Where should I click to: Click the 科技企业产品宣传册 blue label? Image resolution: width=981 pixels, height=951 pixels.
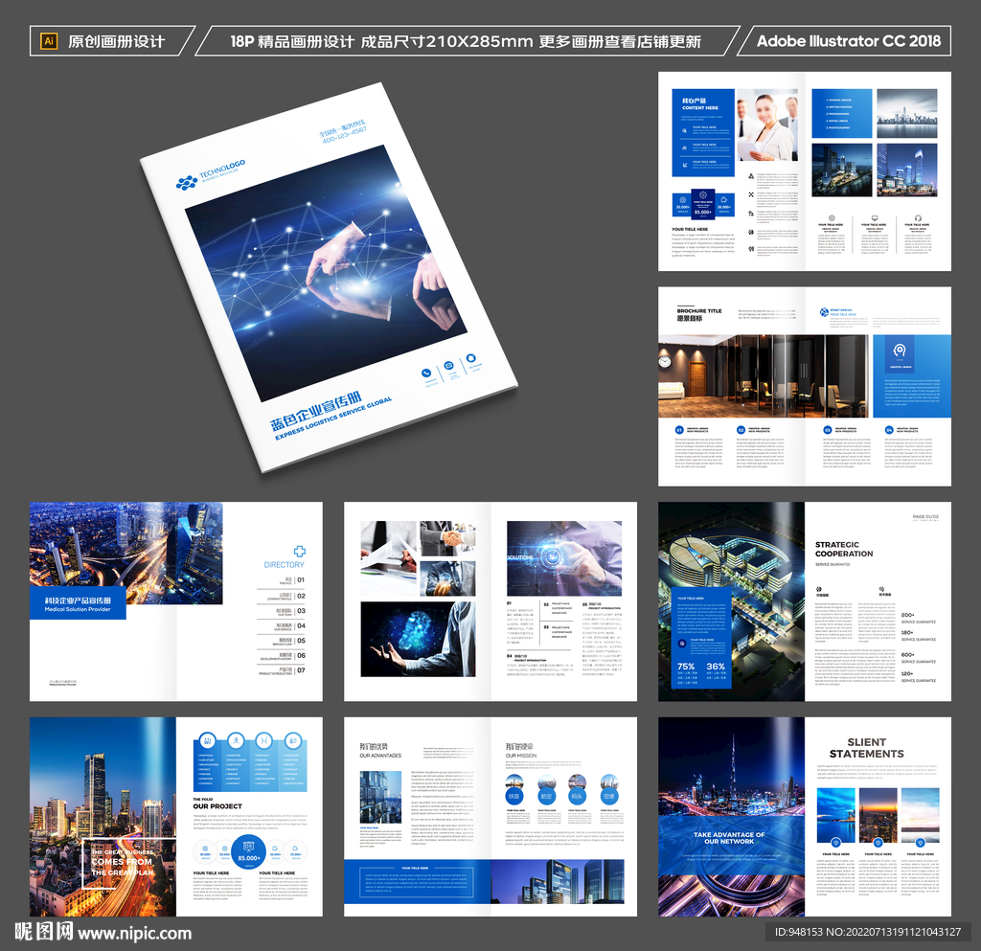[x=78, y=600]
